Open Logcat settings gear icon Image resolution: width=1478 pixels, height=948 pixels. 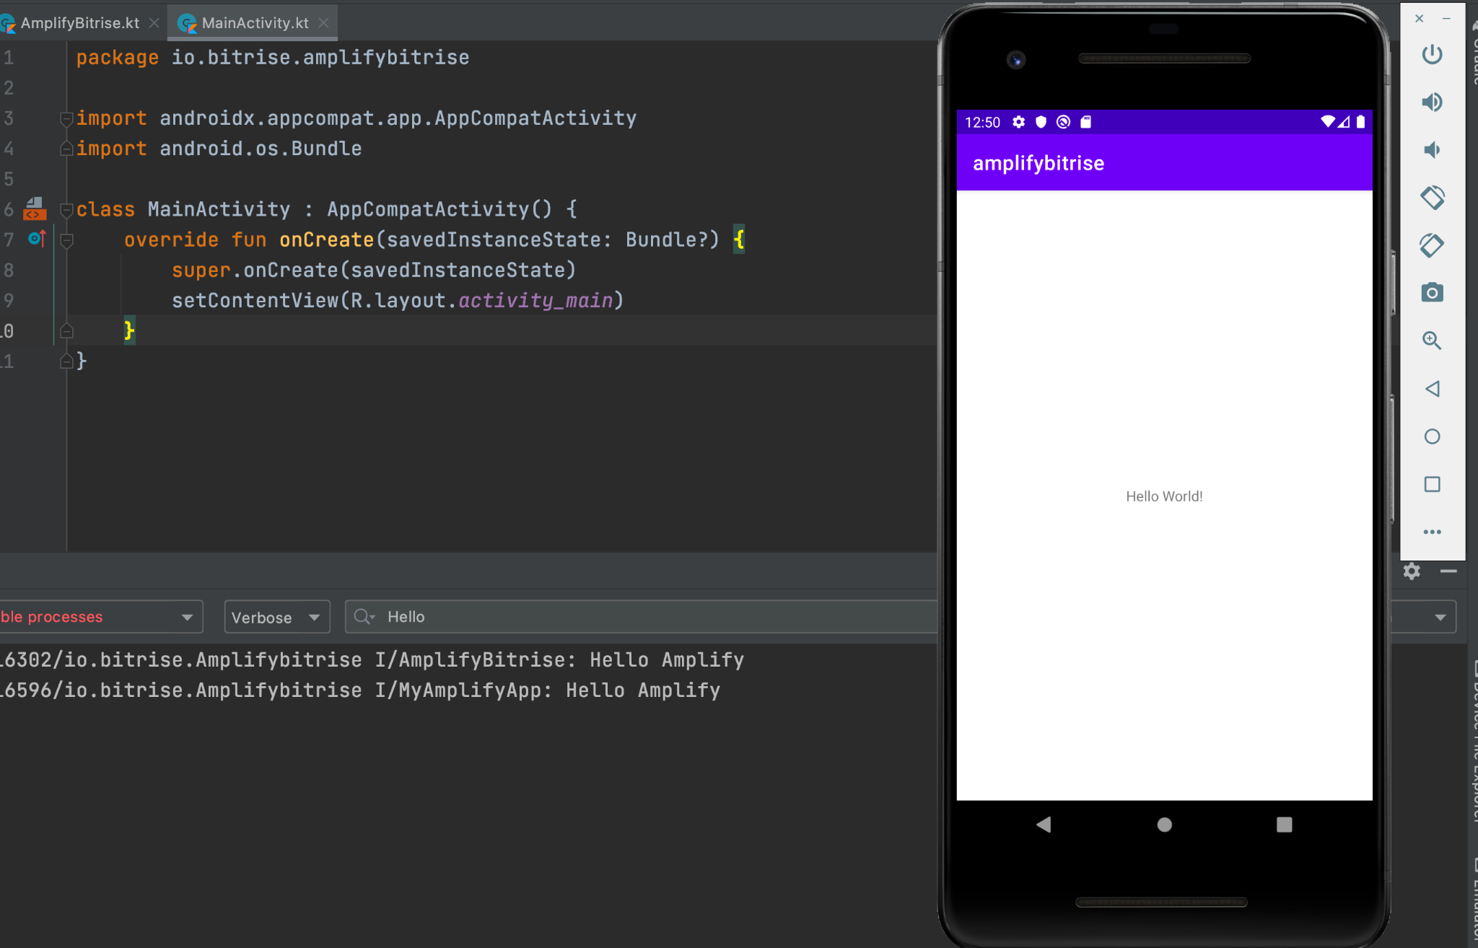1412,571
